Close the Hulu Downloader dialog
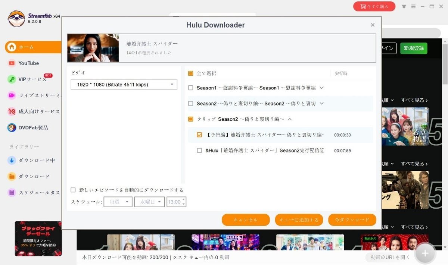 (373, 25)
